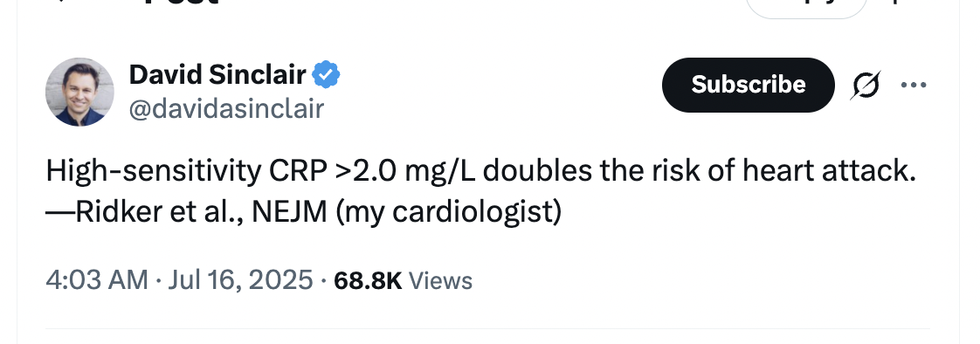Click the blue verified checkmark badge
The width and height of the screenshot is (980, 344).
[x=327, y=76]
